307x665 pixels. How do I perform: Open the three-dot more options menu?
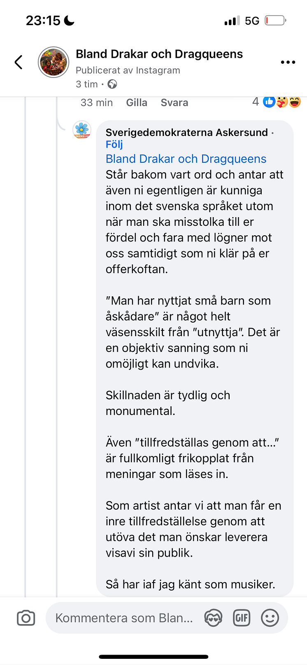click(288, 62)
